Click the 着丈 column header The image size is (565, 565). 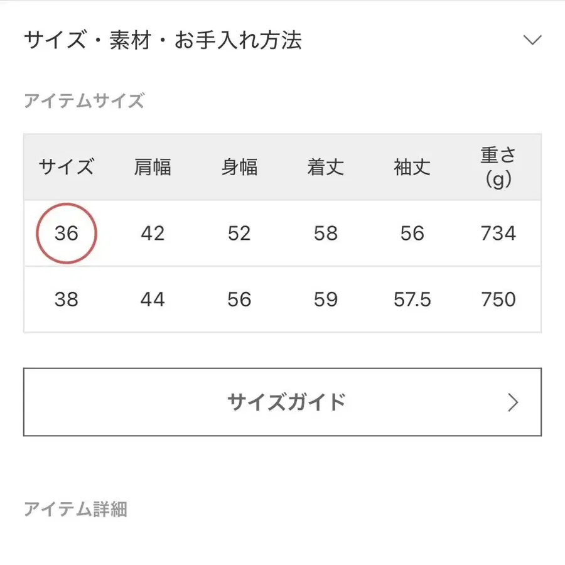[x=325, y=168]
